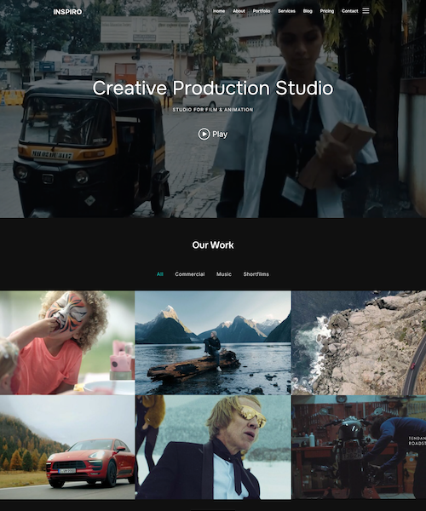Click the Our Work heading

point(213,245)
